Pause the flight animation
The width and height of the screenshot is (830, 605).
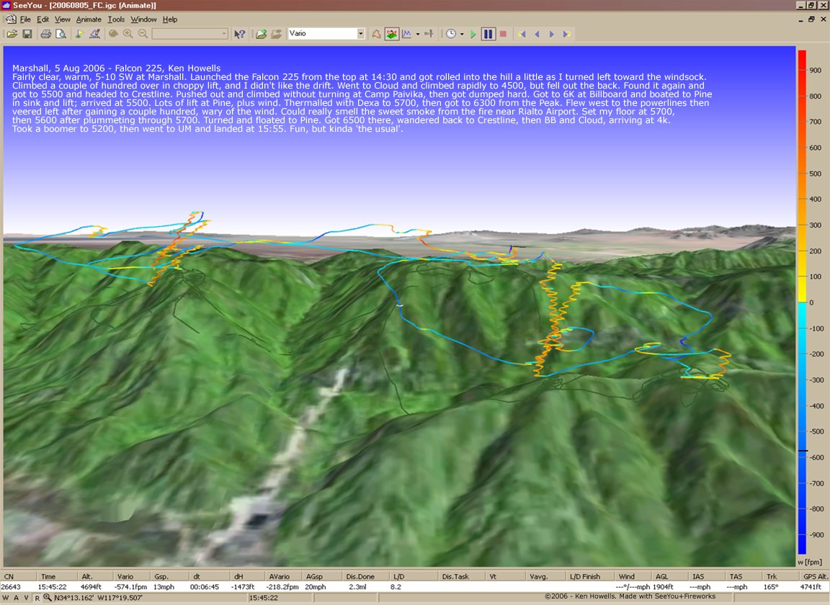(x=488, y=34)
